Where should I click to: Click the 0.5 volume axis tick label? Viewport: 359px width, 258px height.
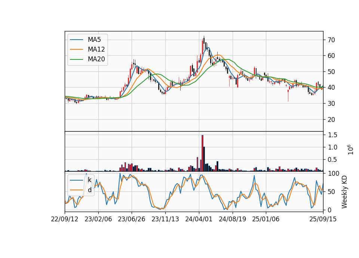tap(332, 160)
